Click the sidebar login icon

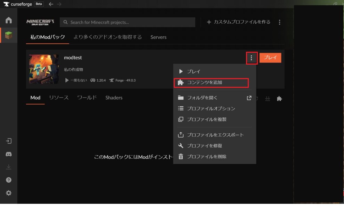coord(9,141)
